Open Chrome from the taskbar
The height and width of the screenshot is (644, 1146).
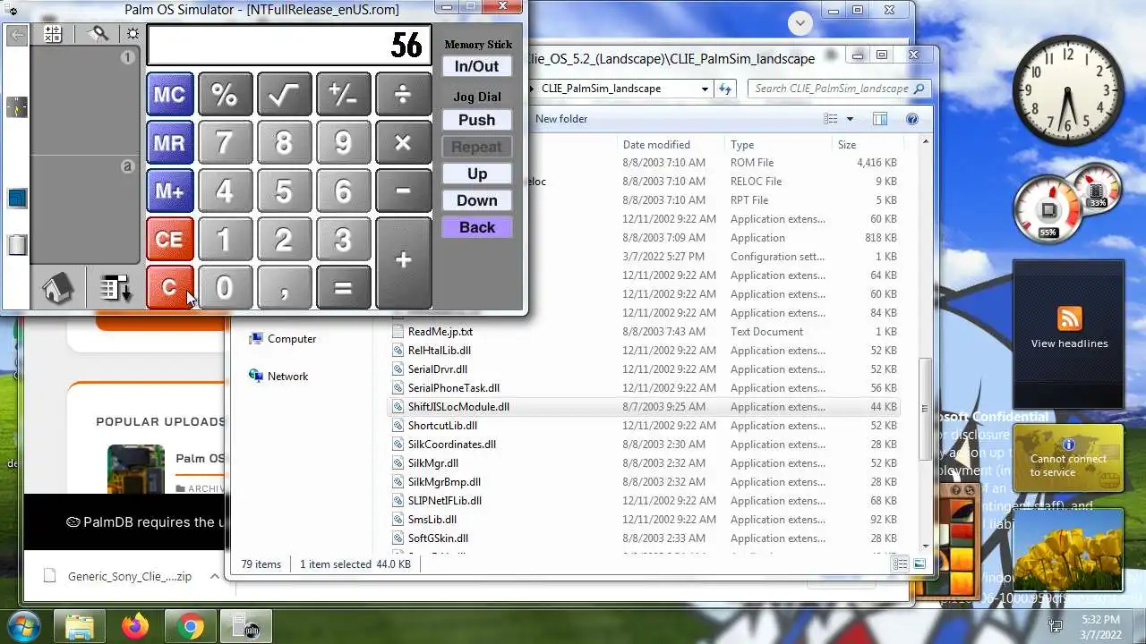click(x=190, y=626)
